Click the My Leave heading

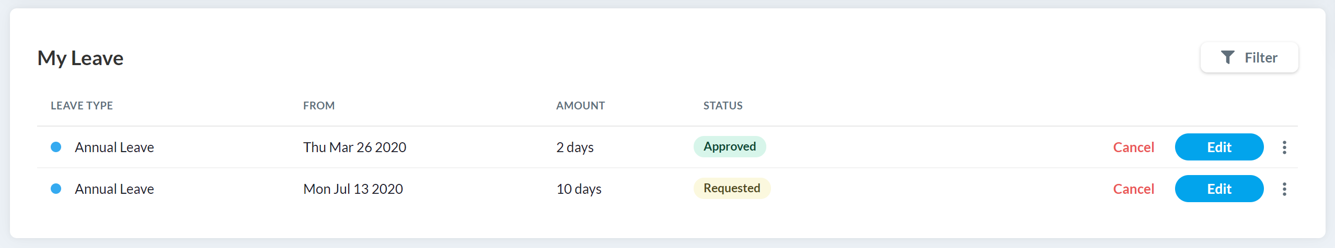click(80, 58)
